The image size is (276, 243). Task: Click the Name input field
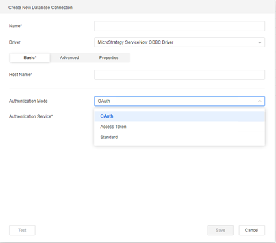179,26
